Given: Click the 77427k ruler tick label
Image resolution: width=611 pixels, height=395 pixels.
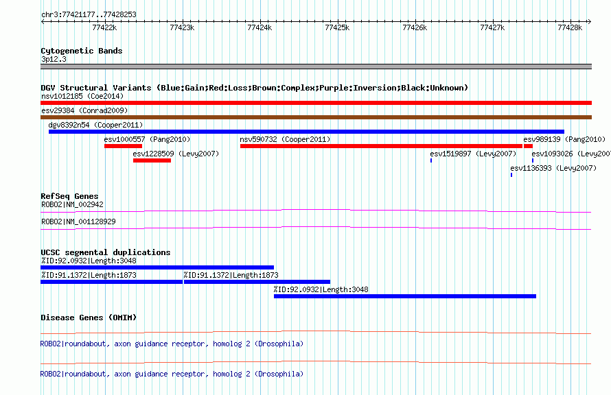Looking at the screenshot, I should pos(492,27).
